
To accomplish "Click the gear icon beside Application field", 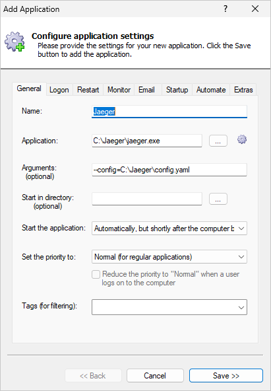I will [242, 139].
